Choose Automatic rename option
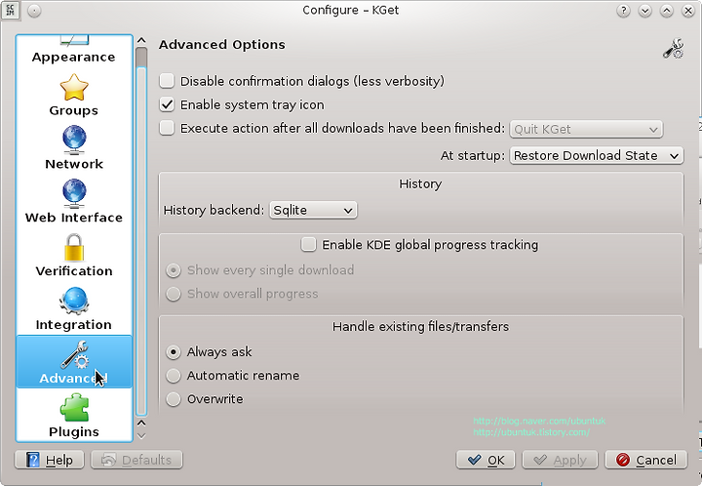The height and width of the screenshot is (486, 702). click(174, 376)
